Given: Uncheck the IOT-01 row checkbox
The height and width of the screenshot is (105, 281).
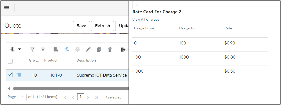Looking at the screenshot, I should [x=10, y=75].
